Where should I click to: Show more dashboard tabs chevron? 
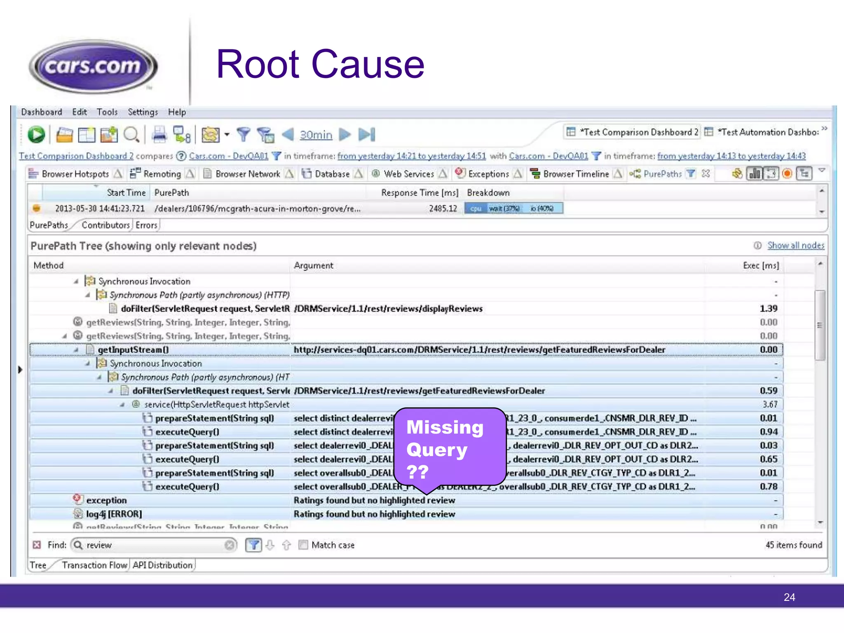pyautogui.click(x=824, y=129)
